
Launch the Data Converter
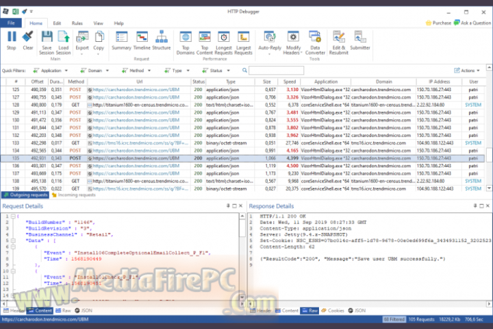click(315, 42)
